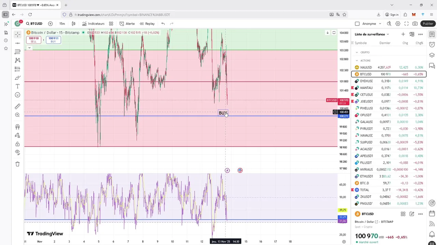Select BTC.D in the watchlist
The height and width of the screenshot is (245, 437).
[389, 183]
